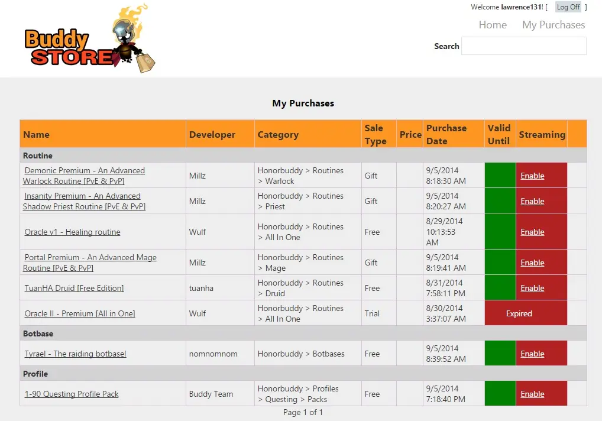Click Trial sale type for Oracle II
This screenshot has height=421, width=602.
click(x=372, y=313)
